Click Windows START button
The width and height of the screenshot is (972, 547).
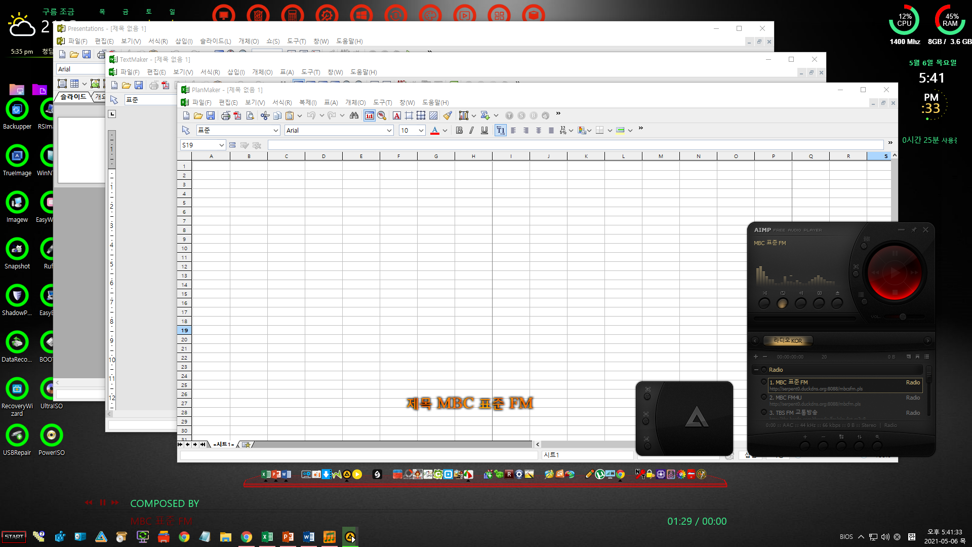(14, 536)
